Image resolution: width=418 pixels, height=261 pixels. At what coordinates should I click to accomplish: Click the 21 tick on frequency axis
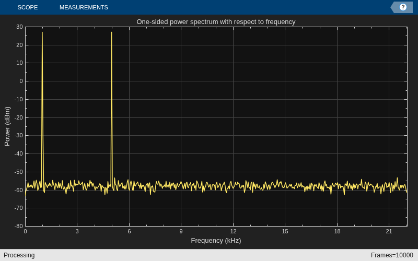tap(389, 231)
